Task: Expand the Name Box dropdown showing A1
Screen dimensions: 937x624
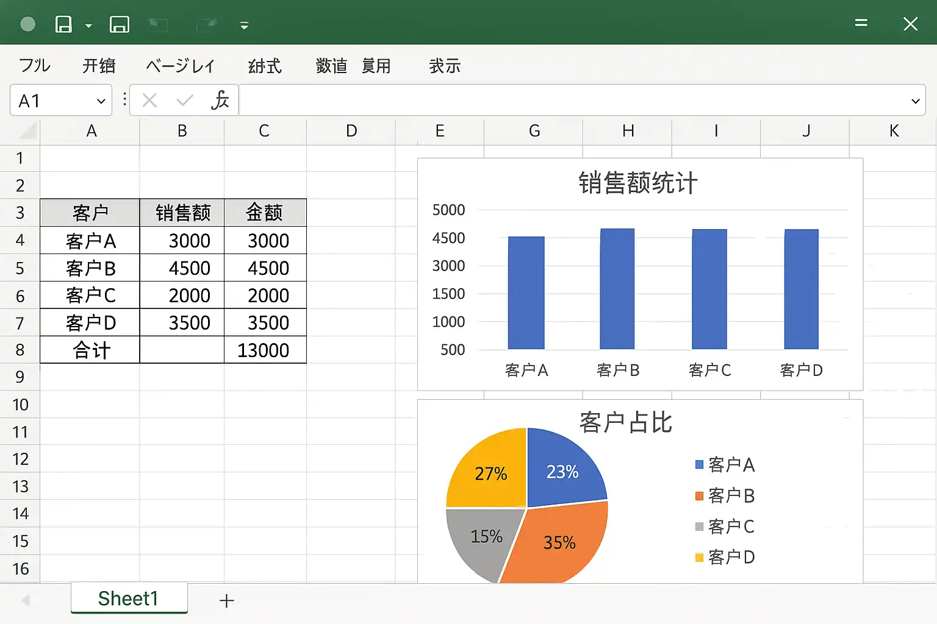Action: tap(101, 101)
